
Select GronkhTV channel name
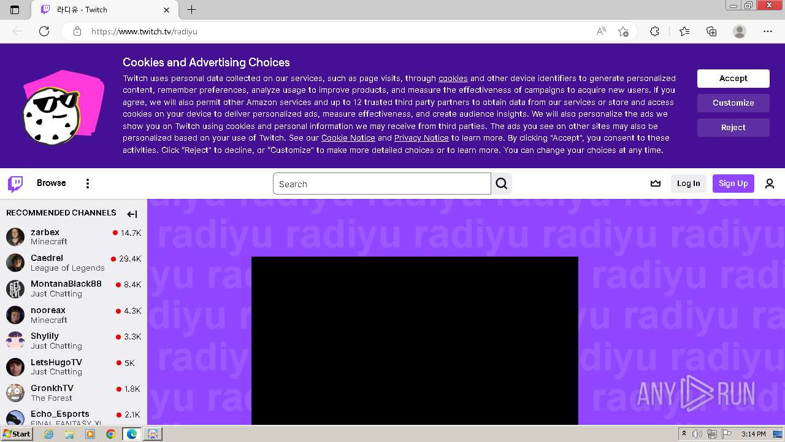click(x=52, y=388)
